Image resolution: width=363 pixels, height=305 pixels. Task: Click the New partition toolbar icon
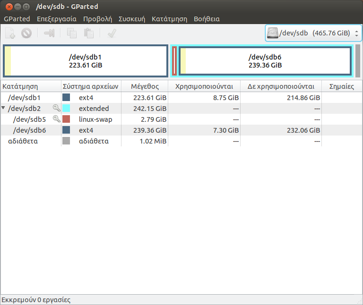(10, 33)
